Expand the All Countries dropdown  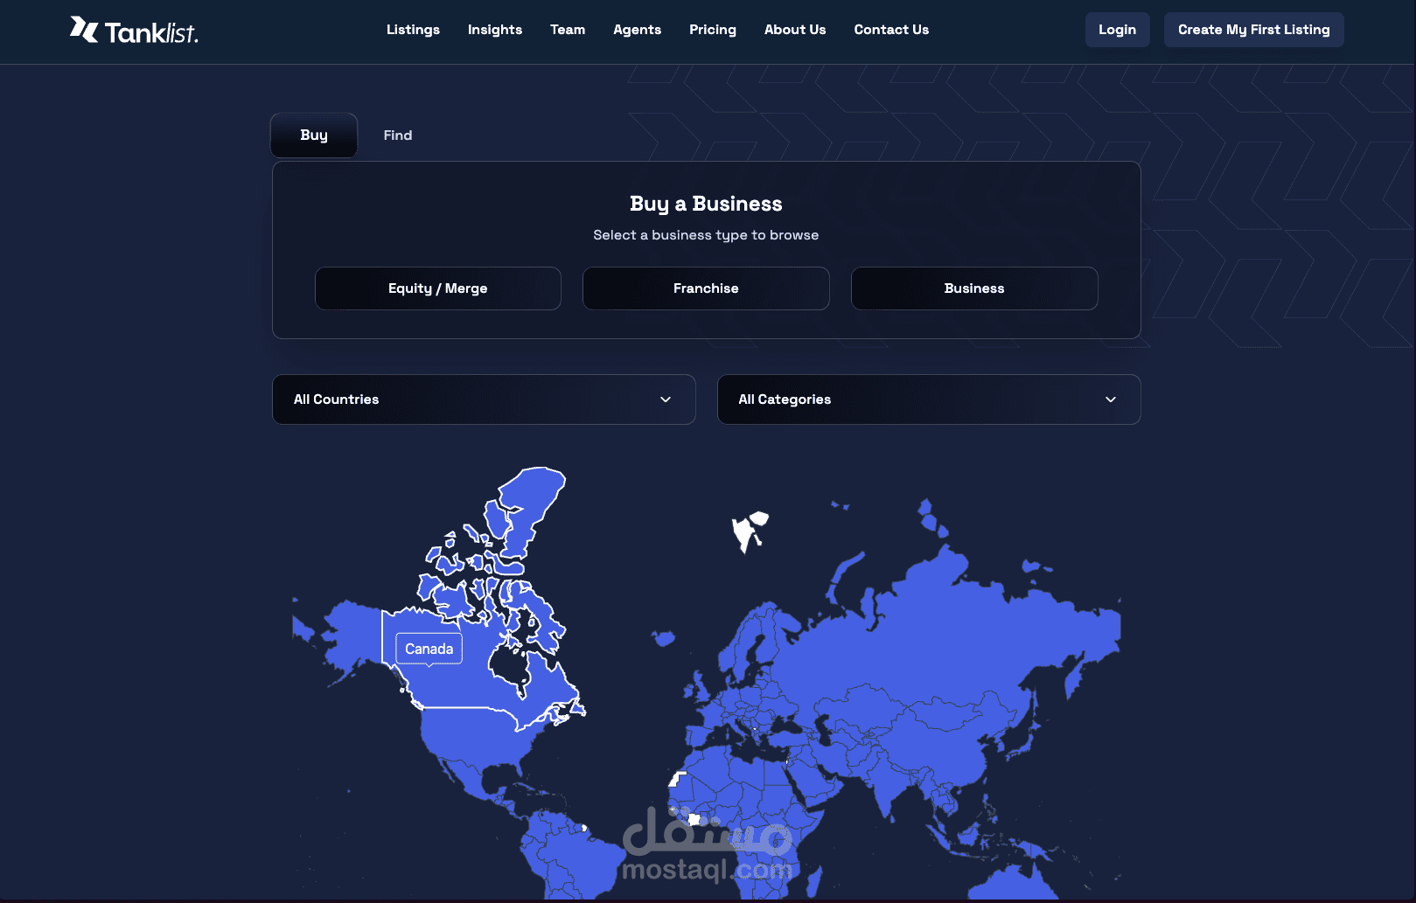(484, 399)
